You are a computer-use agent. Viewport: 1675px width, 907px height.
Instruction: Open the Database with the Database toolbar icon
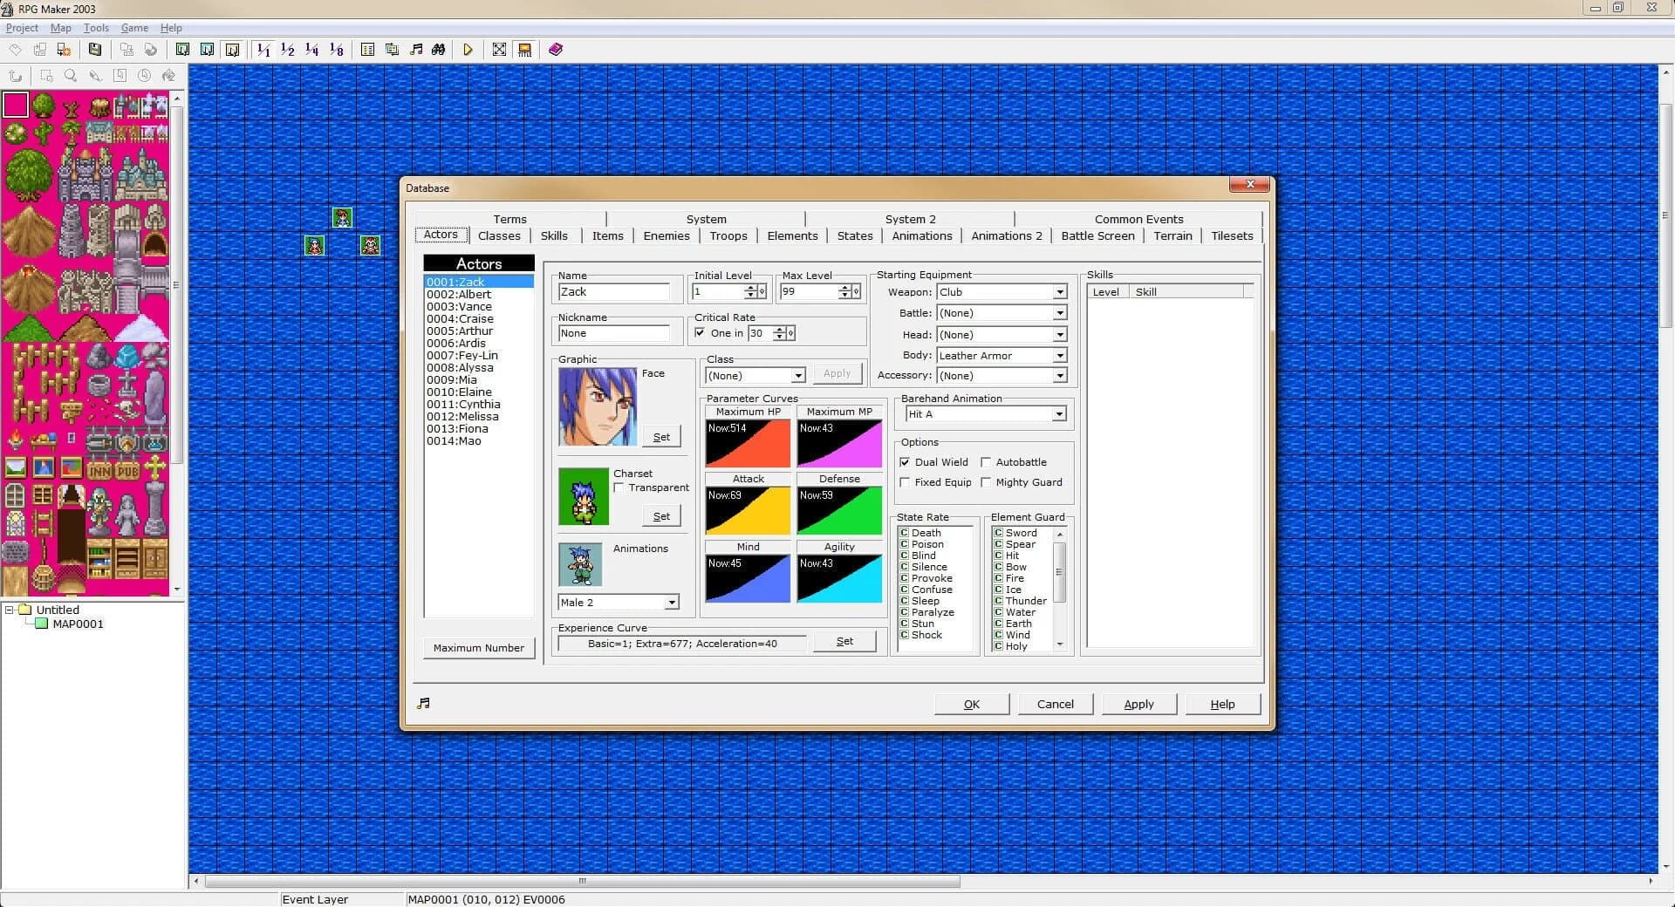pyautogui.click(x=367, y=50)
